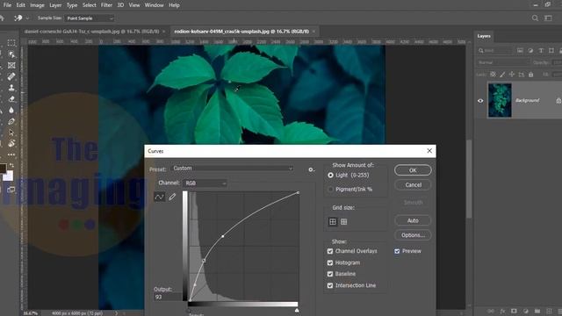The image size is (562, 316).
Task: Filter layers by type layer icon
Action: click(x=541, y=51)
